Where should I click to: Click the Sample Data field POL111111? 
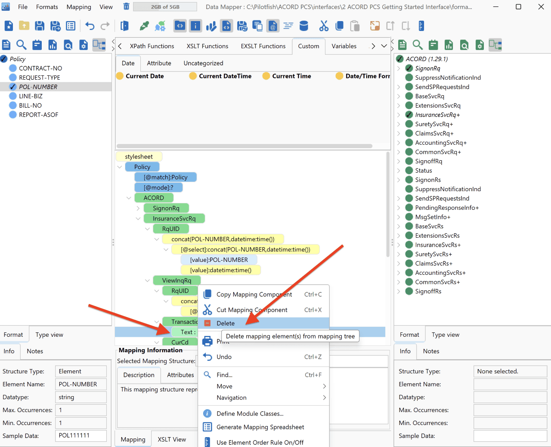81,436
